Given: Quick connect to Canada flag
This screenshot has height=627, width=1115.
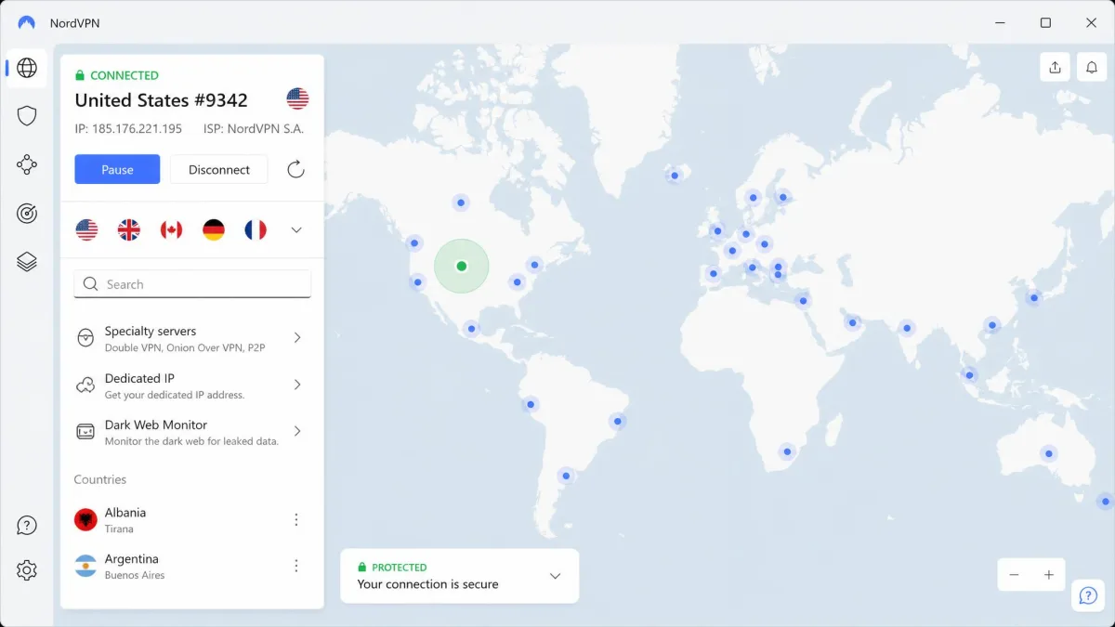Looking at the screenshot, I should [x=171, y=229].
